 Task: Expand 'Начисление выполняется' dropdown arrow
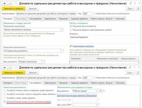[62, 51]
